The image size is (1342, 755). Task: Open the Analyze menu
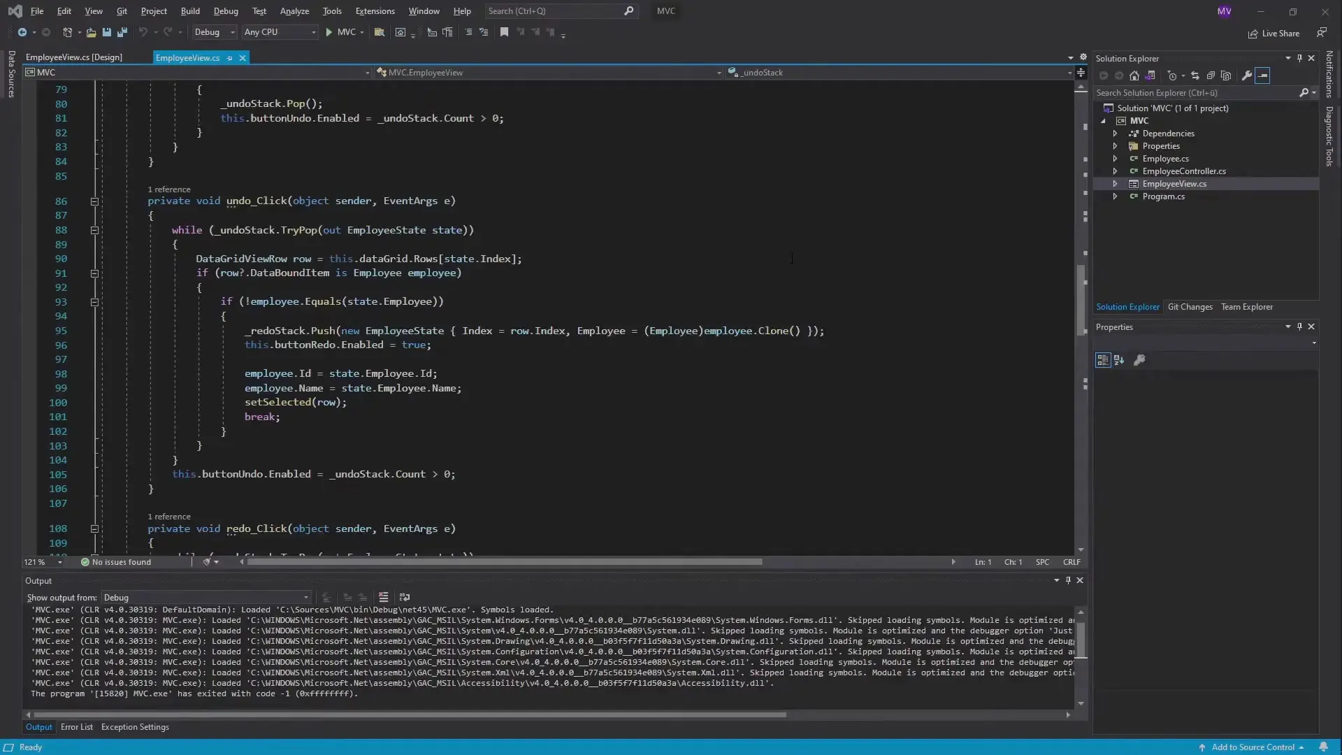coord(294,11)
